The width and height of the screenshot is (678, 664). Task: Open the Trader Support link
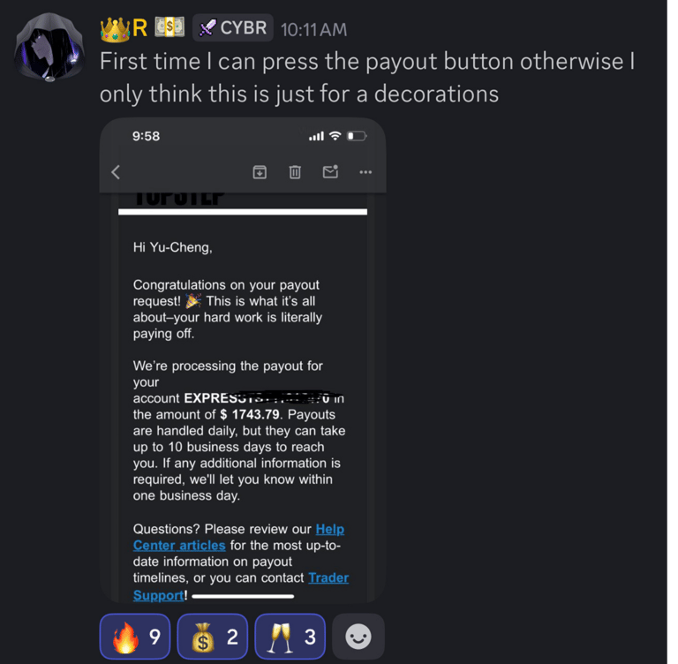point(241,586)
